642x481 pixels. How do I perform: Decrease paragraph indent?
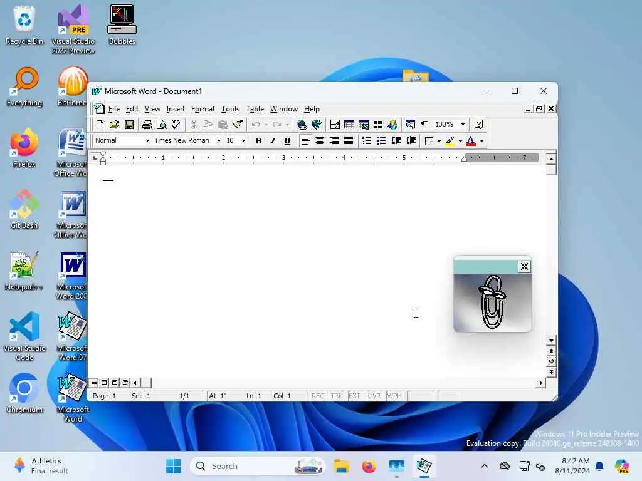click(x=396, y=141)
